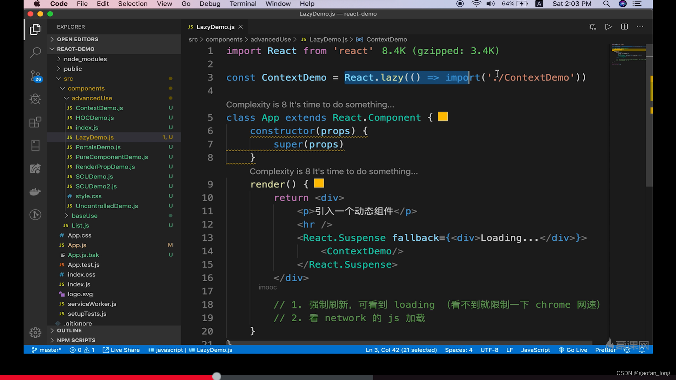676x380 pixels.
Task: Open the Debug view bug icon
Action: (x=35, y=99)
